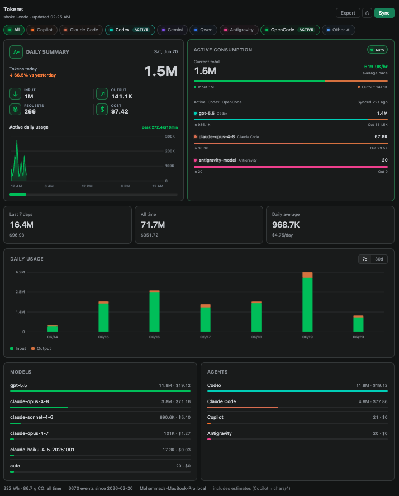The image size is (399, 496).
Task: Switch Daily Usage to 30d view
Action: pyautogui.click(x=379, y=259)
